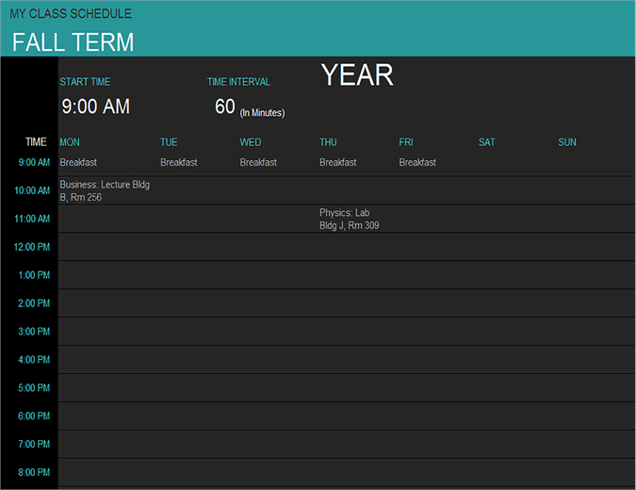Select the SUN column header
Screen dimensions: 636x490
567,142
